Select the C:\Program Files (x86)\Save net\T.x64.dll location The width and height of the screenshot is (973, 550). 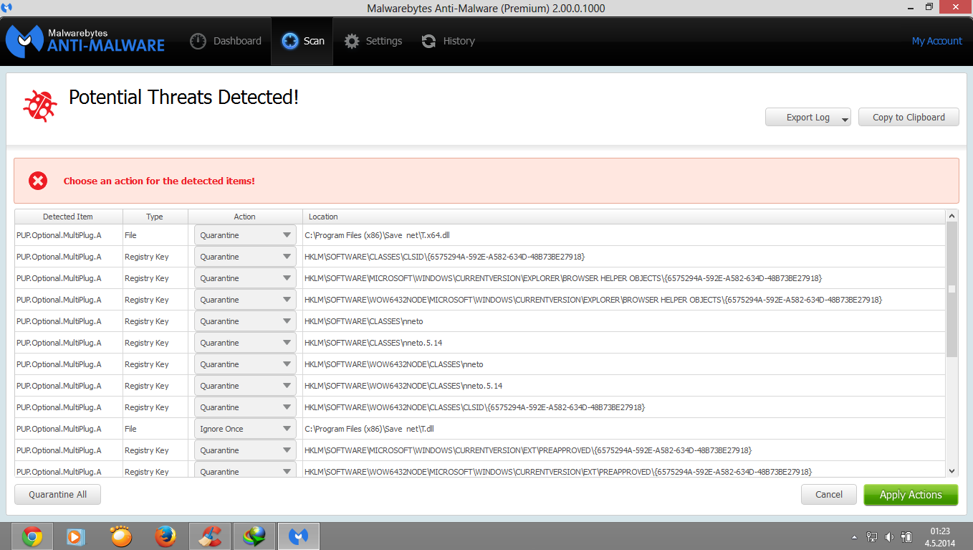pyautogui.click(x=377, y=235)
